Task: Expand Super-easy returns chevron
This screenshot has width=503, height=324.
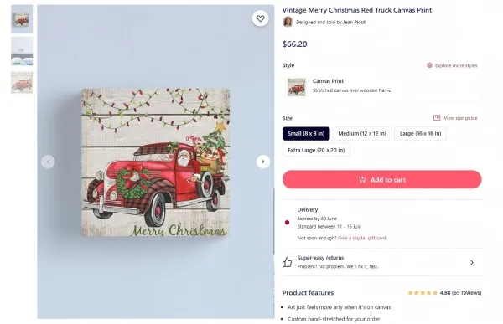Action: coord(472,263)
